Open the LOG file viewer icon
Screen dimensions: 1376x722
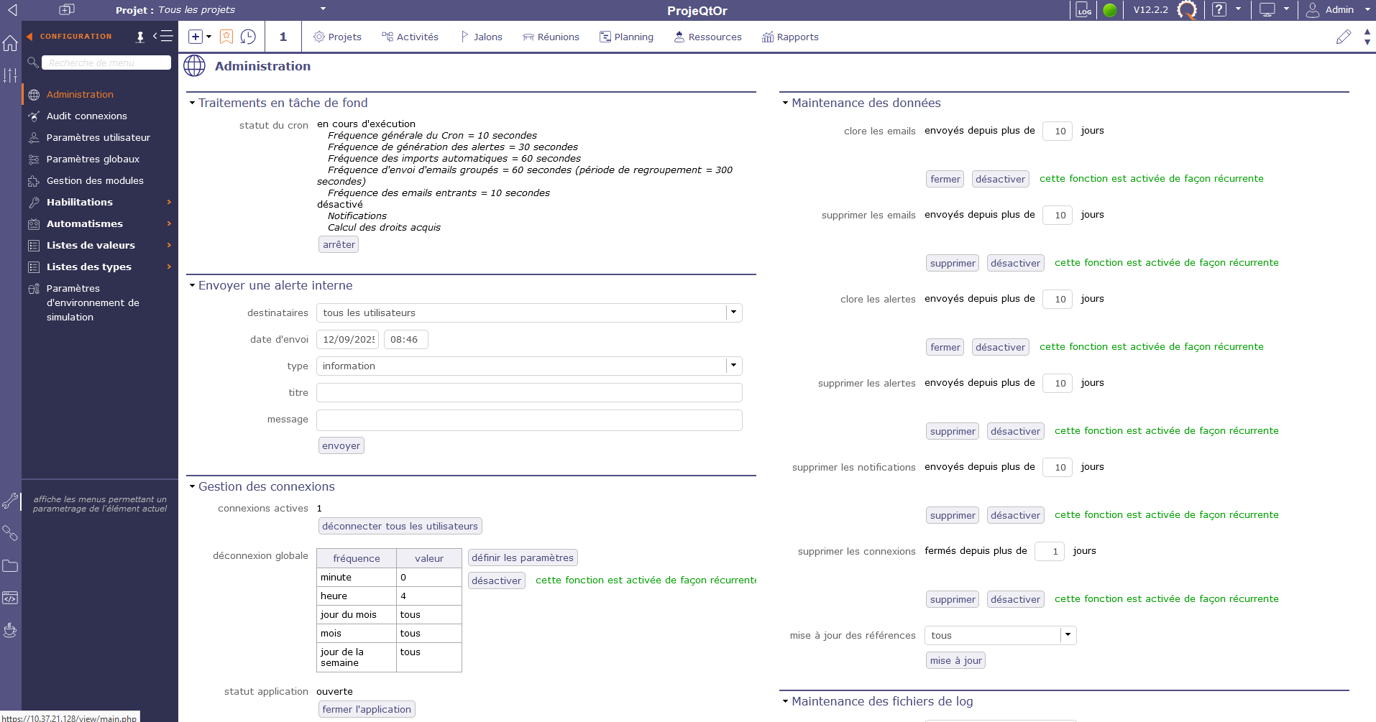pyautogui.click(x=1083, y=10)
